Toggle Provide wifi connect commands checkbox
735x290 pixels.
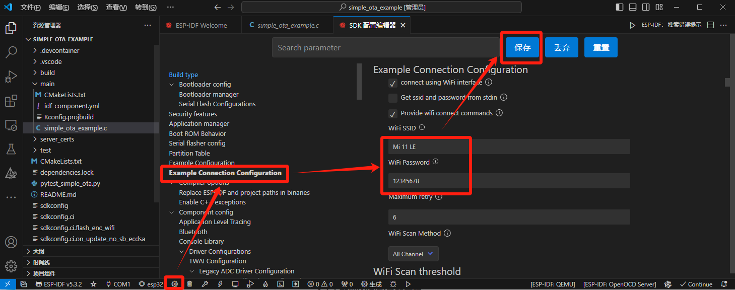click(x=393, y=113)
